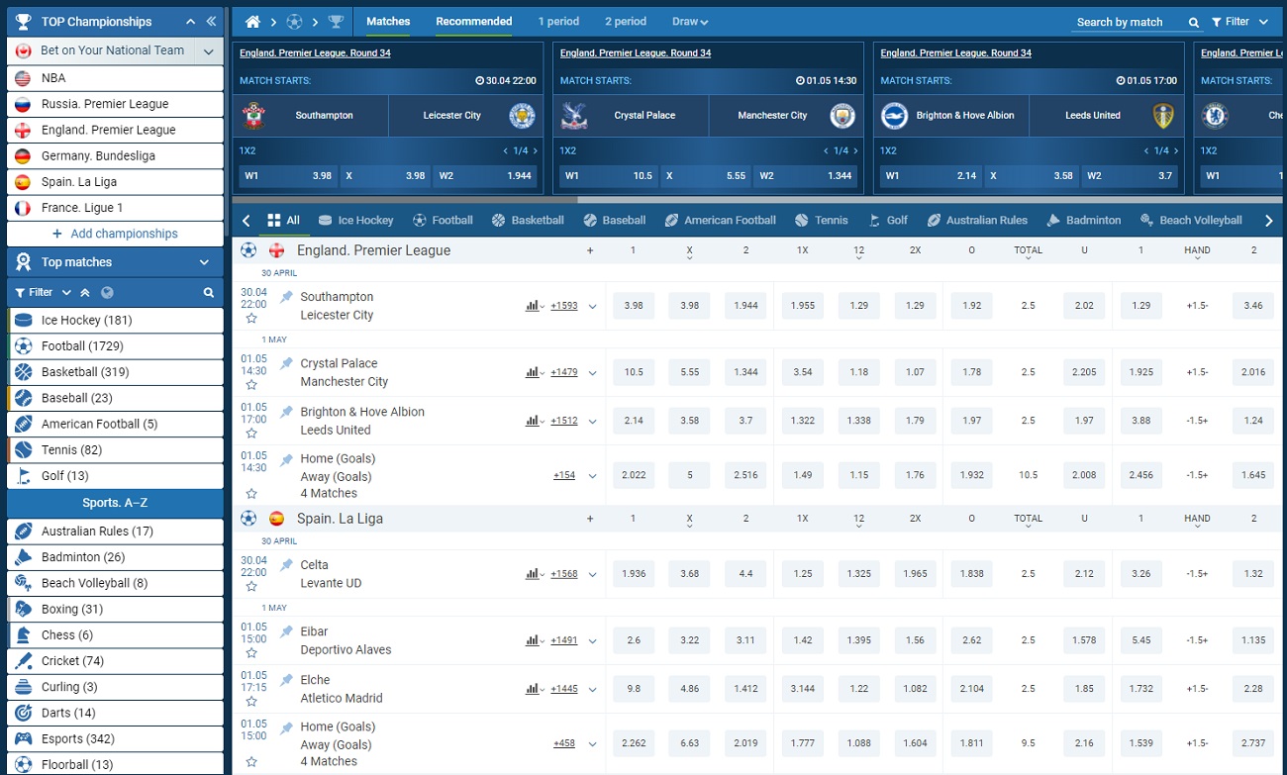Image resolution: width=1287 pixels, height=775 pixels.
Task: Pin the Brighton & Hove Albion match
Action: click(x=287, y=412)
